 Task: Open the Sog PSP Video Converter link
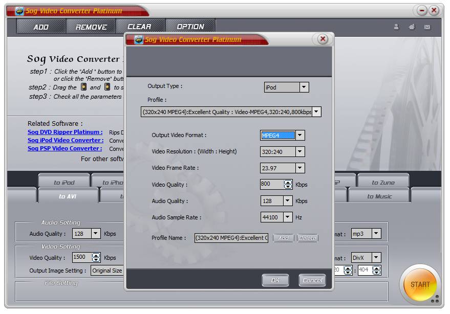tap(65, 148)
